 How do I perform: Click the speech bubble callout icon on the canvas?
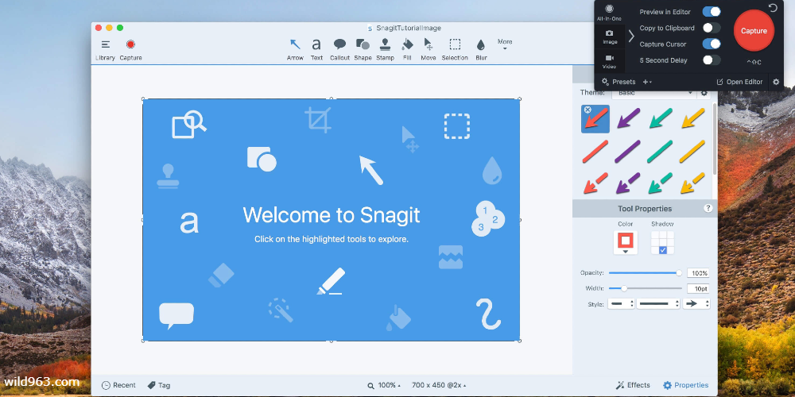[176, 315]
